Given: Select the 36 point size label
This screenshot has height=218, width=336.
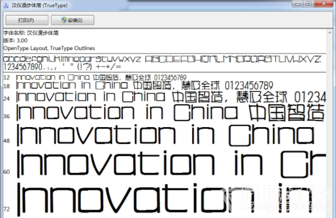Looking at the screenshot, I should point(7,117).
